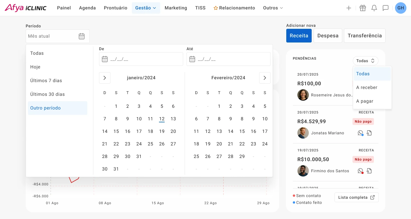The image size is (411, 219).
Task: Choose Últimos 30 dias period option
Action: 58,94
